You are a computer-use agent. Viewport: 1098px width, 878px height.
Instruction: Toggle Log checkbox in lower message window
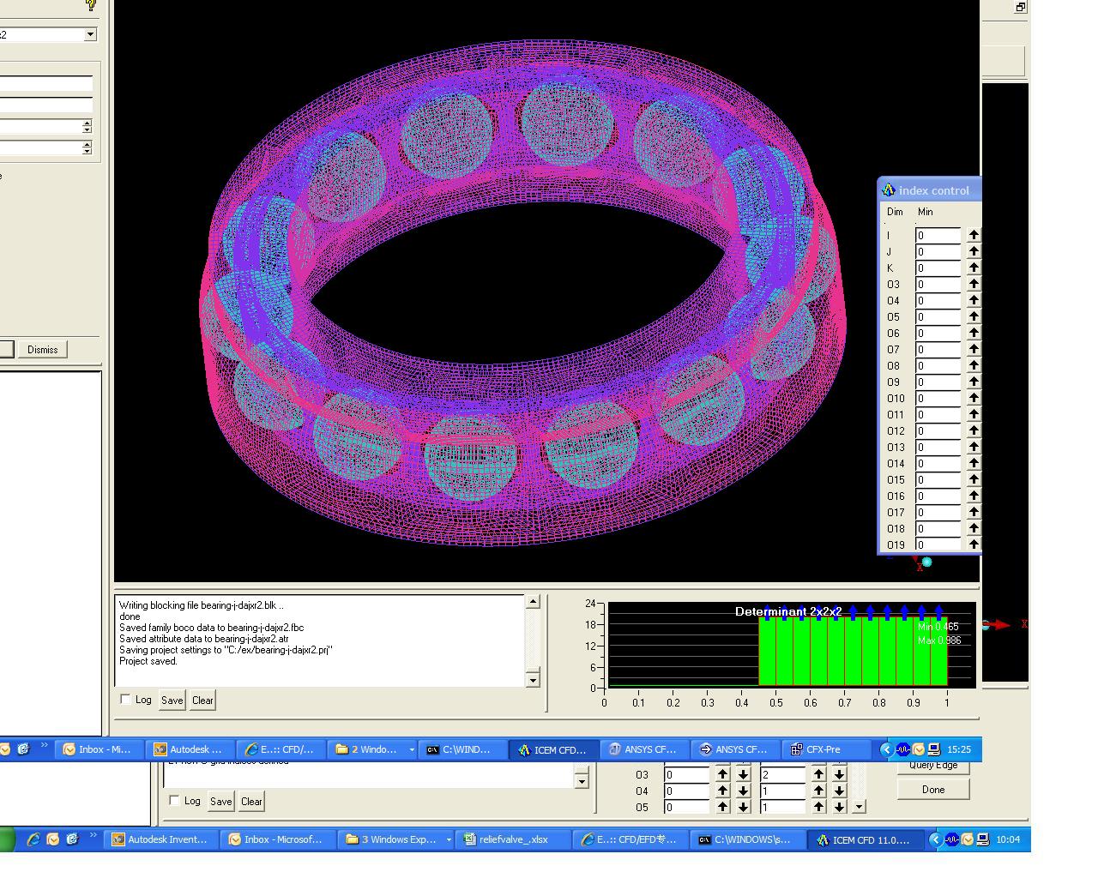click(175, 801)
